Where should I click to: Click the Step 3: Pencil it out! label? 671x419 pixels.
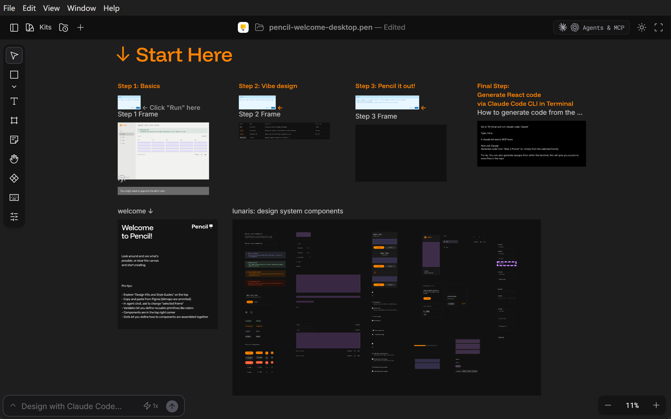[385, 86]
